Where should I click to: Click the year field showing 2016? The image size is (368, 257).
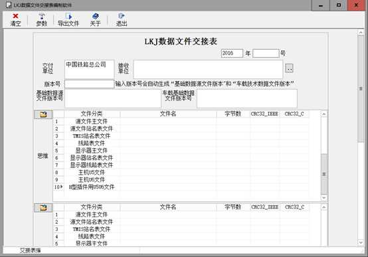[x=232, y=53]
